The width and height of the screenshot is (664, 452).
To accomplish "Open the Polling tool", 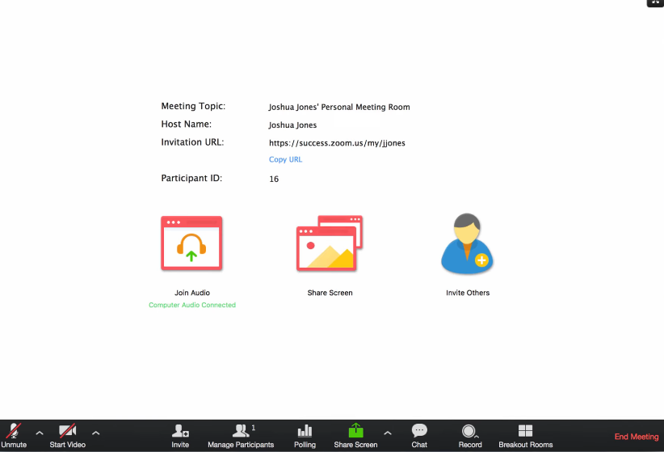I will click(305, 436).
